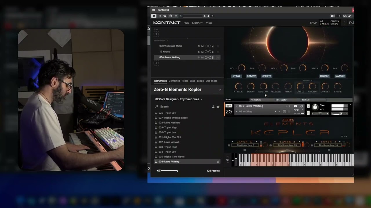The height and width of the screenshot is (208, 371).
Task: Open the FX Rack tab
Action: pos(314,100)
